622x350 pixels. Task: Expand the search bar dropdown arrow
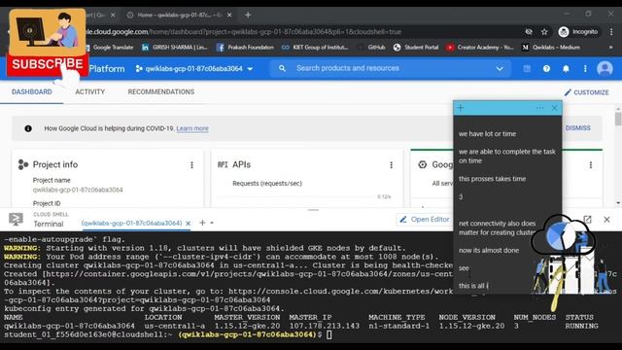pyautogui.click(x=500, y=69)
